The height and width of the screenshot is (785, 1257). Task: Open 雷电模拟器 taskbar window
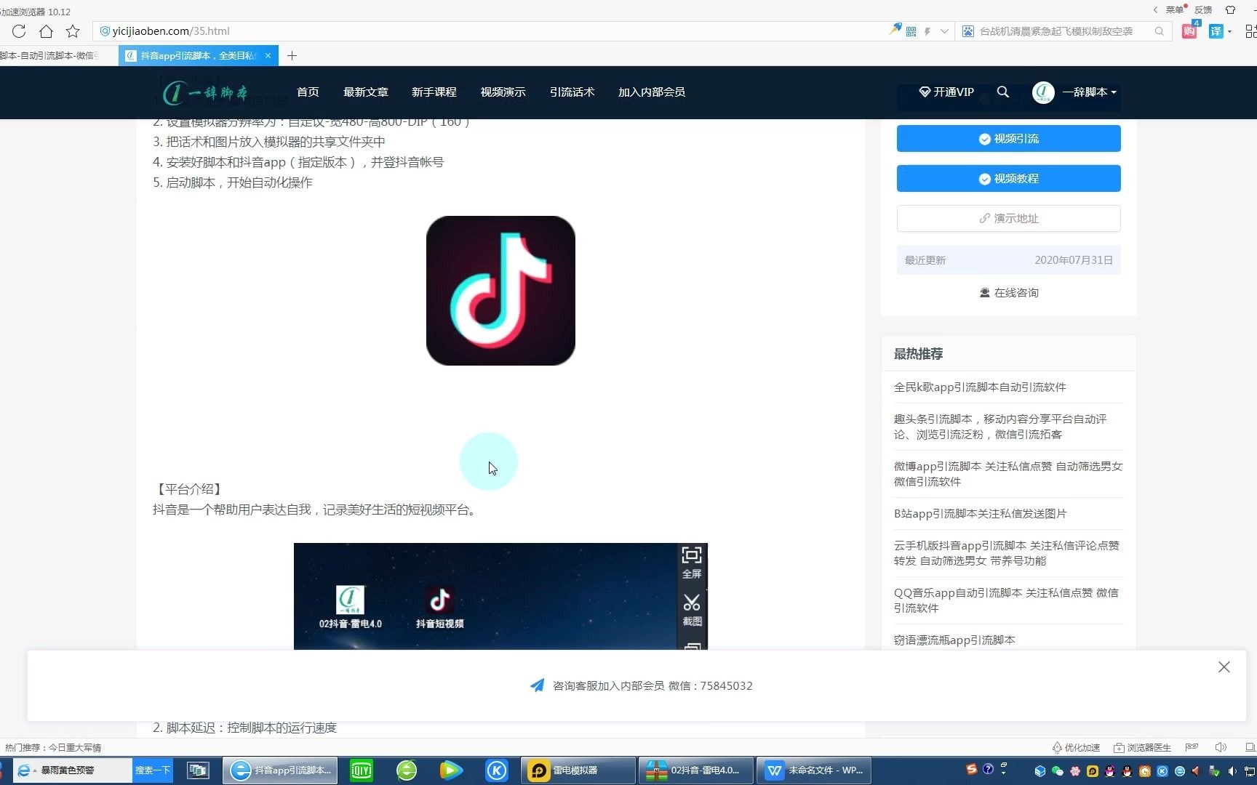[x=578, y=770]
